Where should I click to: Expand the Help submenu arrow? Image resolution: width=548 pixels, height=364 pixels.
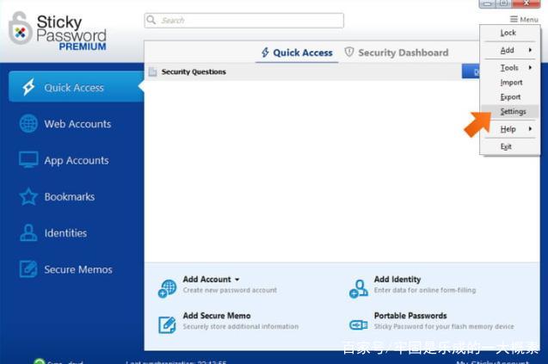coord(530,129)
